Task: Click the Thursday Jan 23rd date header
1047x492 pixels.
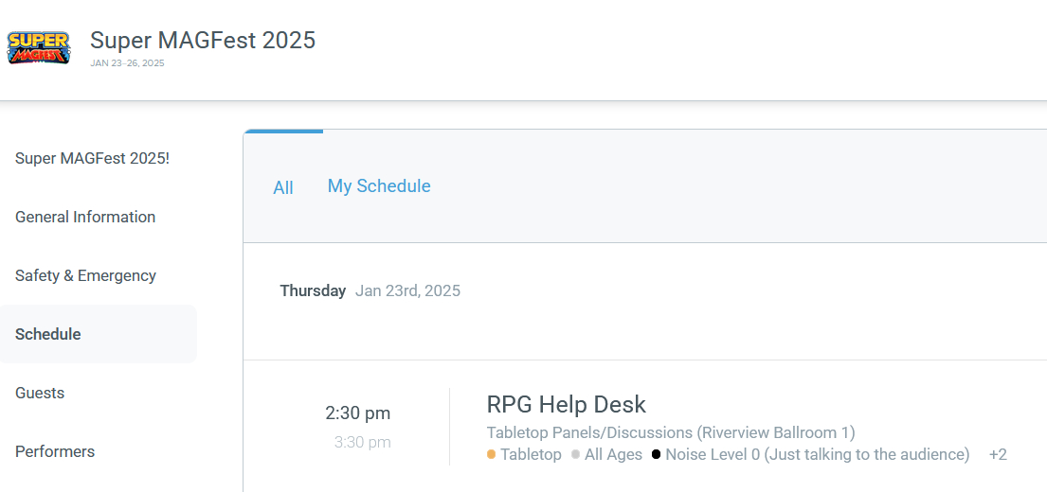Action: 370,290
